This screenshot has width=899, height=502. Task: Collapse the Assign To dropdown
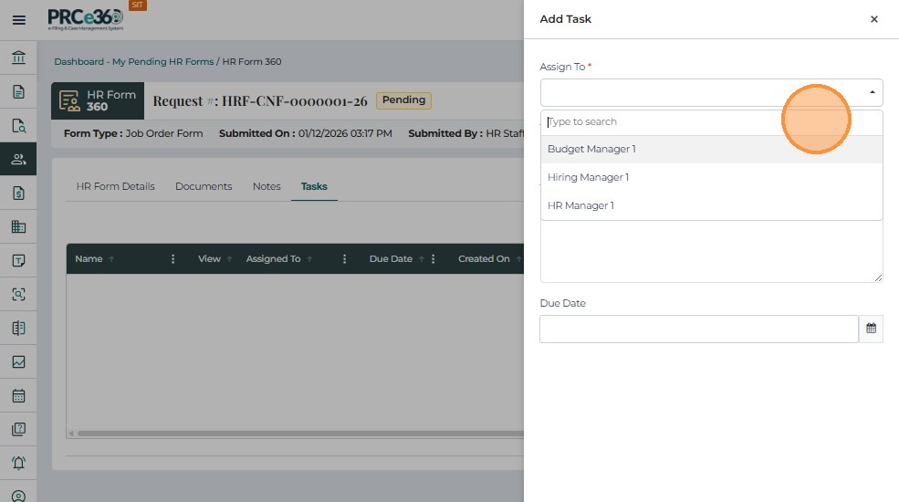(872, 92)
